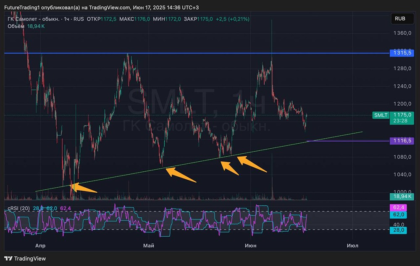Click the 1240,0 price scale label

click(402, 86)
